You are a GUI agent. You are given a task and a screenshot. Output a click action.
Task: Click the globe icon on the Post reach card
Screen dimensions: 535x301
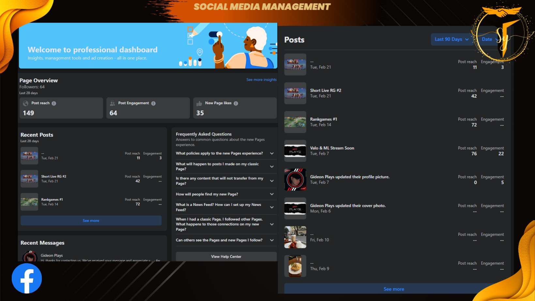point(26,103)
